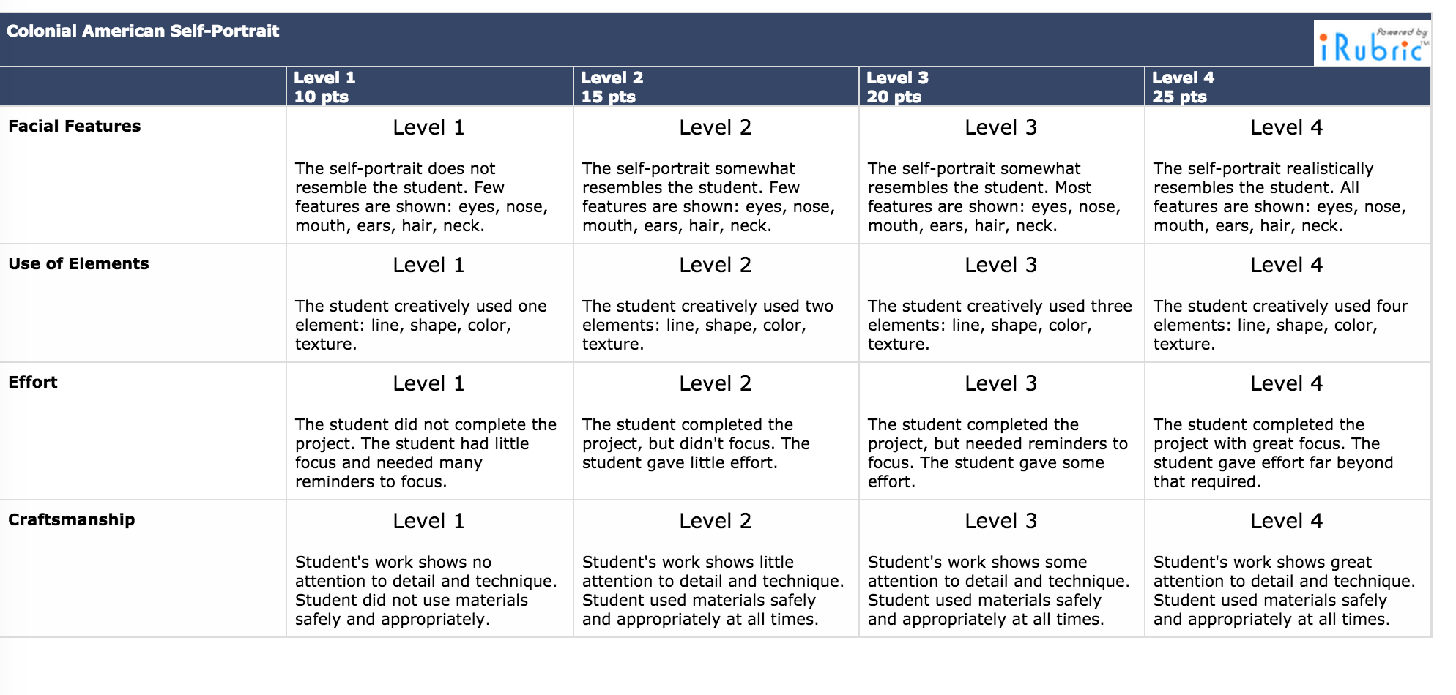
Task: Pick Level 2 cell for Use of Elements
Action: click(715, 304)
